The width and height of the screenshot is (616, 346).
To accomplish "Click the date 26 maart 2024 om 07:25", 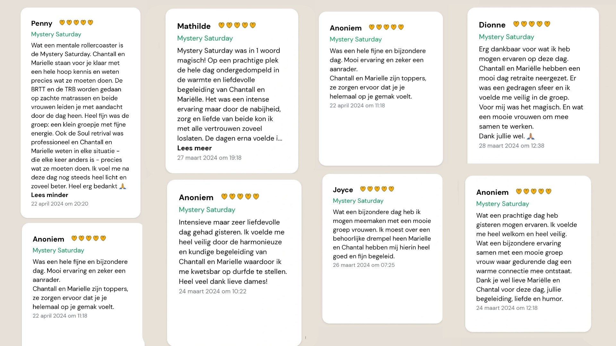I will click(x=364, y=265).
